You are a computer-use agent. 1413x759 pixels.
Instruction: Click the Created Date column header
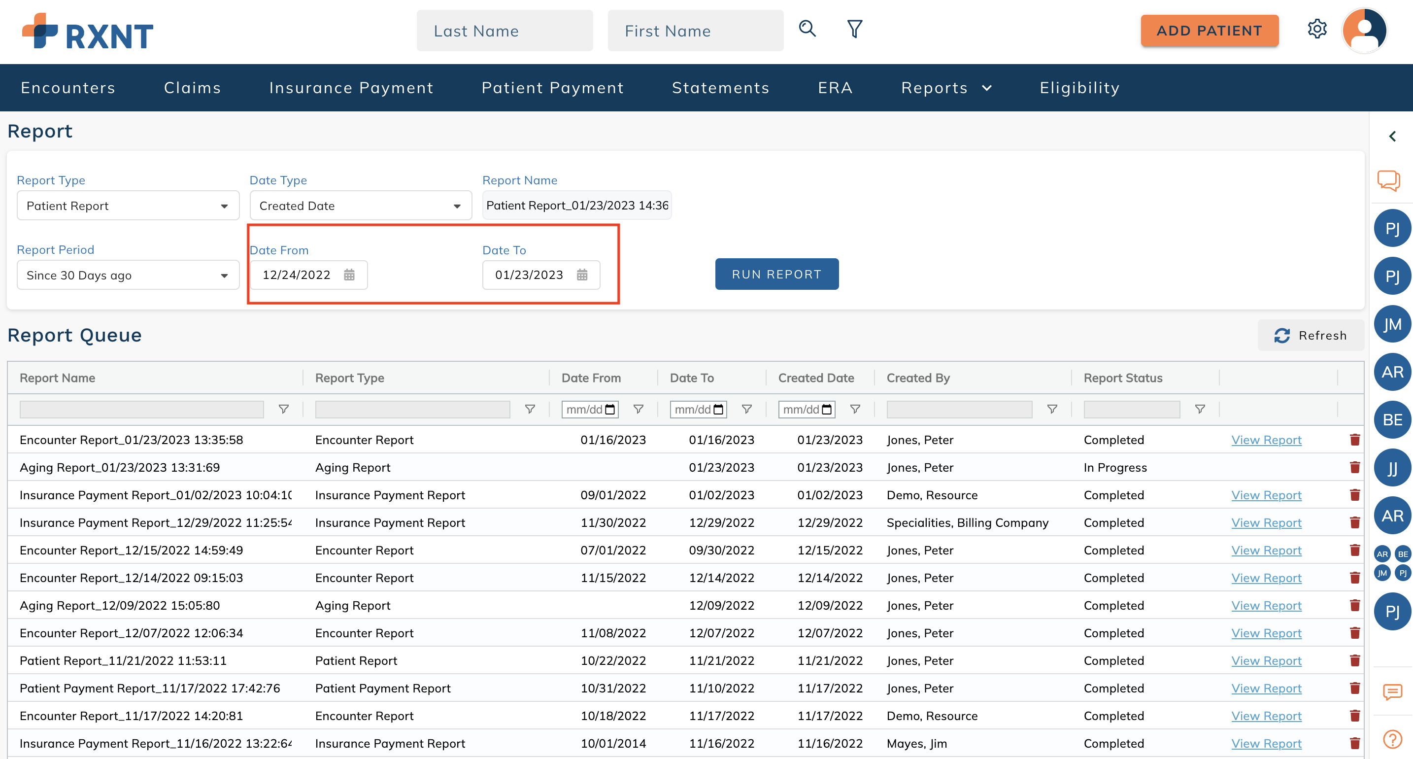pyautogui.click(x=816, y=378)
